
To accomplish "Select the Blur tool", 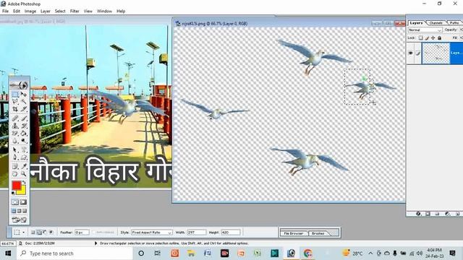I will point(14,142).
